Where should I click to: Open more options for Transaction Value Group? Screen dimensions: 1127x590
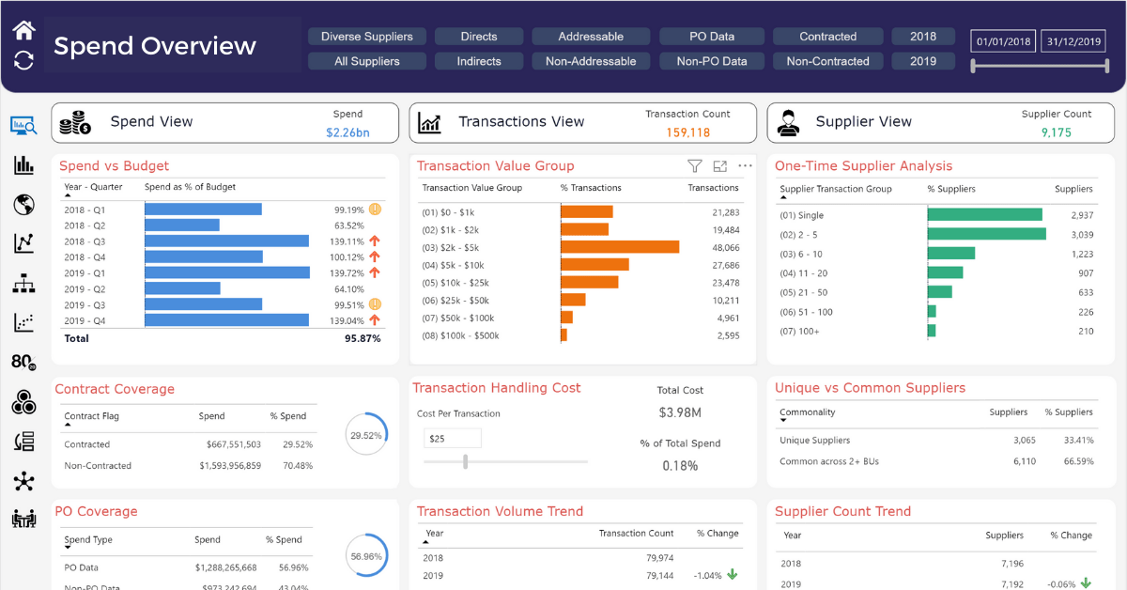[745, 165]
